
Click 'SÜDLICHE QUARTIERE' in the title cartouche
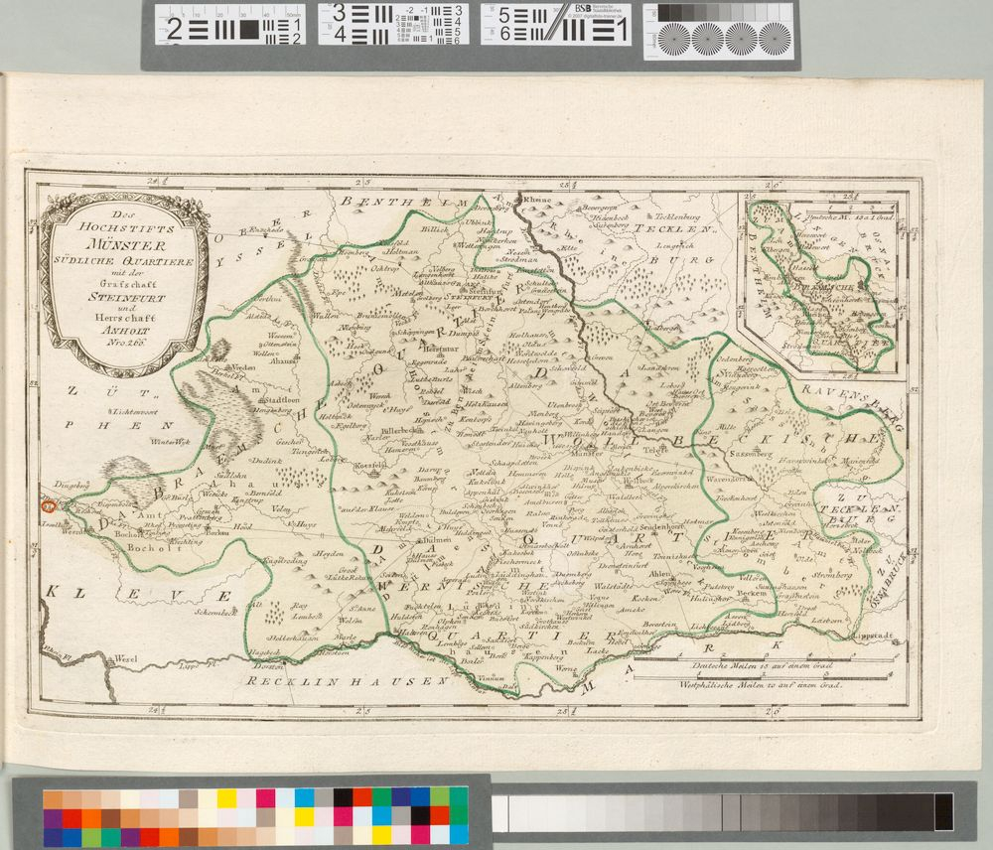click(124, 260)
